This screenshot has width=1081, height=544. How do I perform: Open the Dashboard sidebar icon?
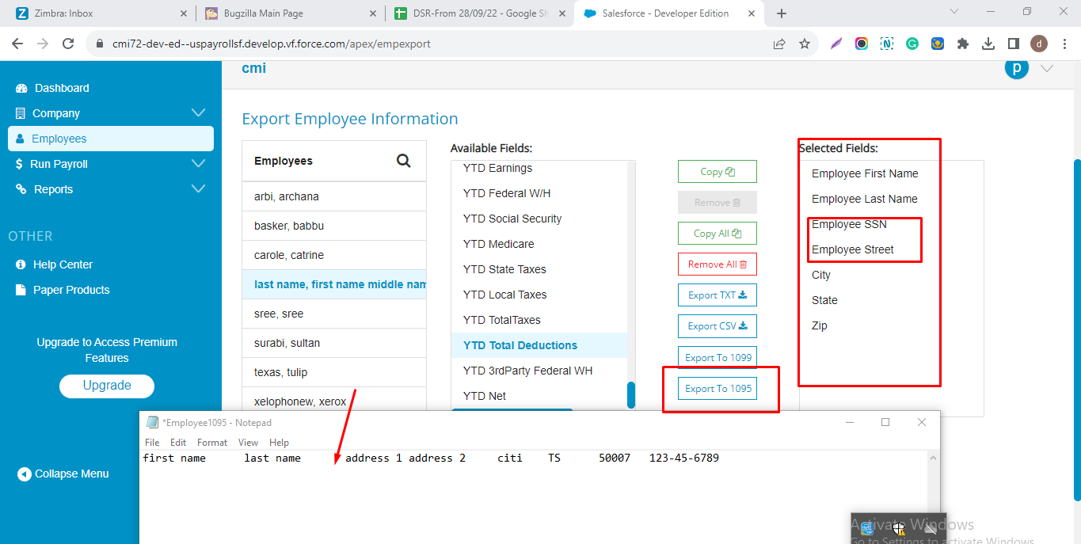[x=21, y=88]
